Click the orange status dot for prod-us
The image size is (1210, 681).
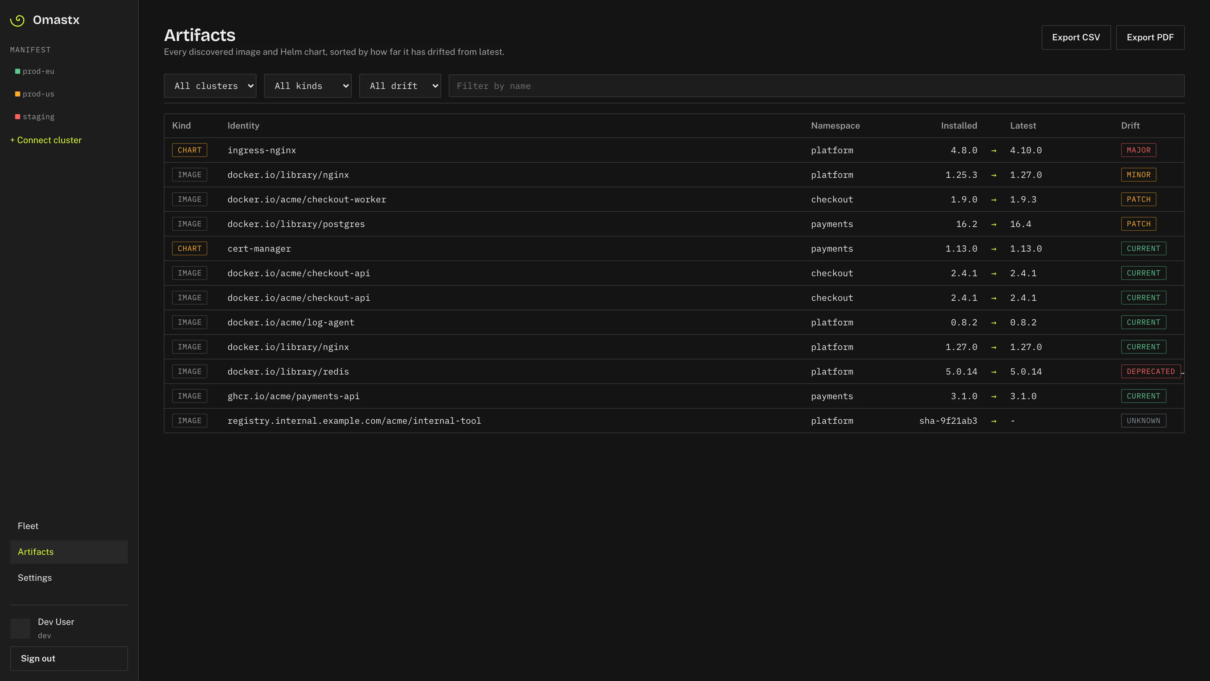(x=17, y=94)
